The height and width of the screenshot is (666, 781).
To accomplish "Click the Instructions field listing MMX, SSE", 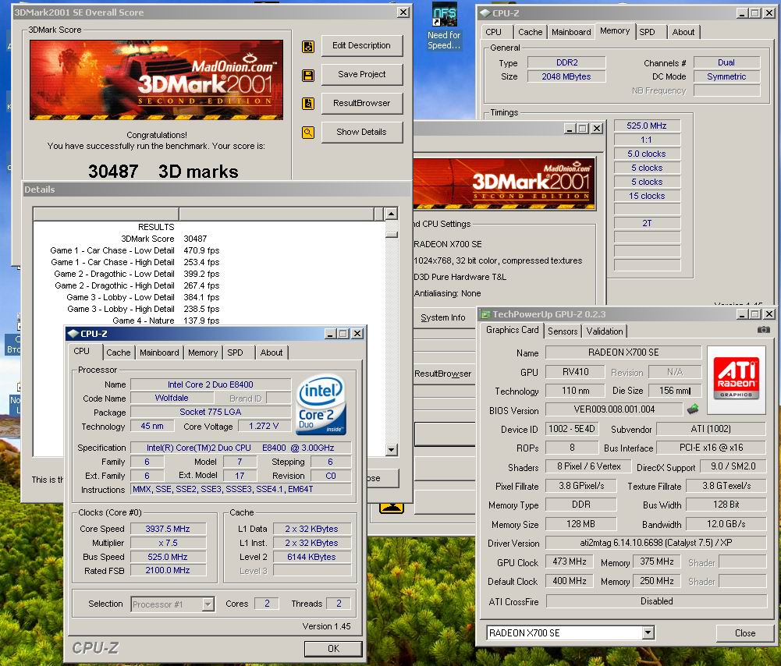I will coord(240,489).
